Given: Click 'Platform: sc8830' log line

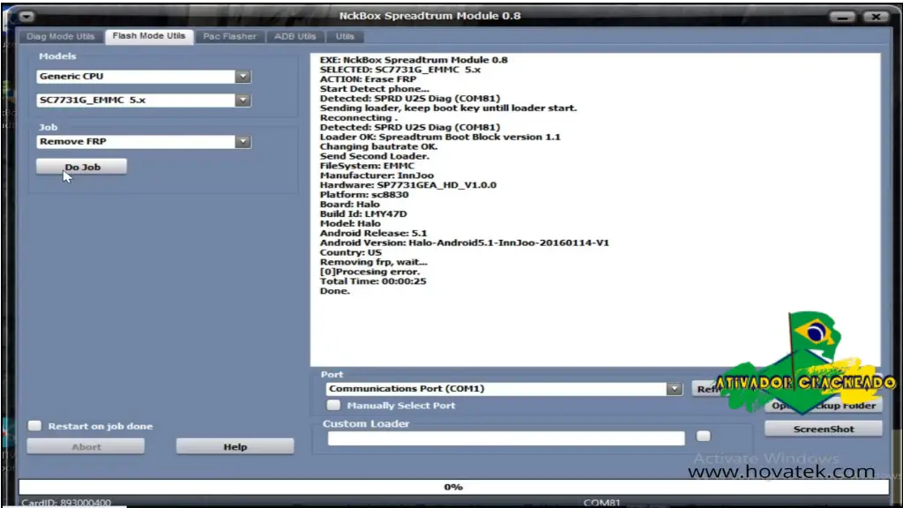Looking at the screenshot, I should [364, 195].
